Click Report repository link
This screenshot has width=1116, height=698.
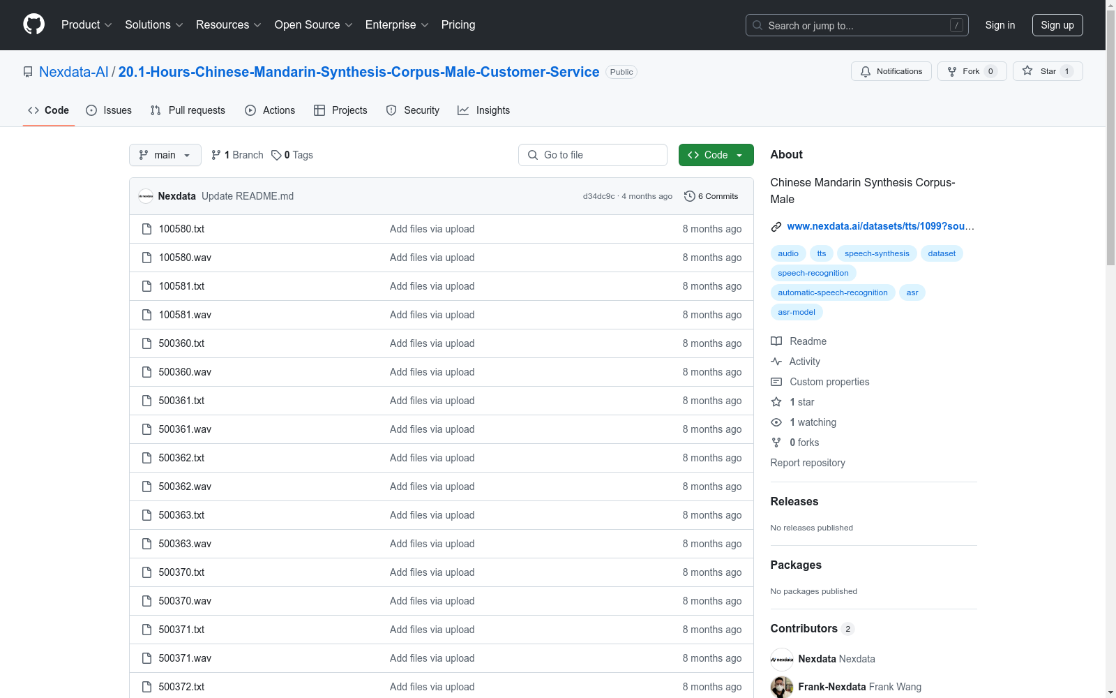(808, 463)
